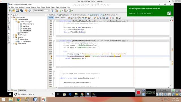Expand the Test Libraries node
Screen dimensions: 181x102
pyautogui.click(x=14, y=44)
